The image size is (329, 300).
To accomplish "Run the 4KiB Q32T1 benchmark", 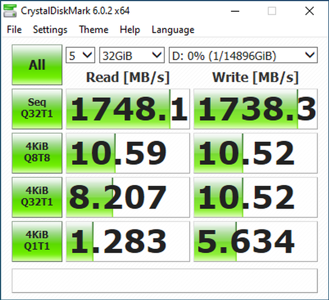I will click(x=37, y=197).
